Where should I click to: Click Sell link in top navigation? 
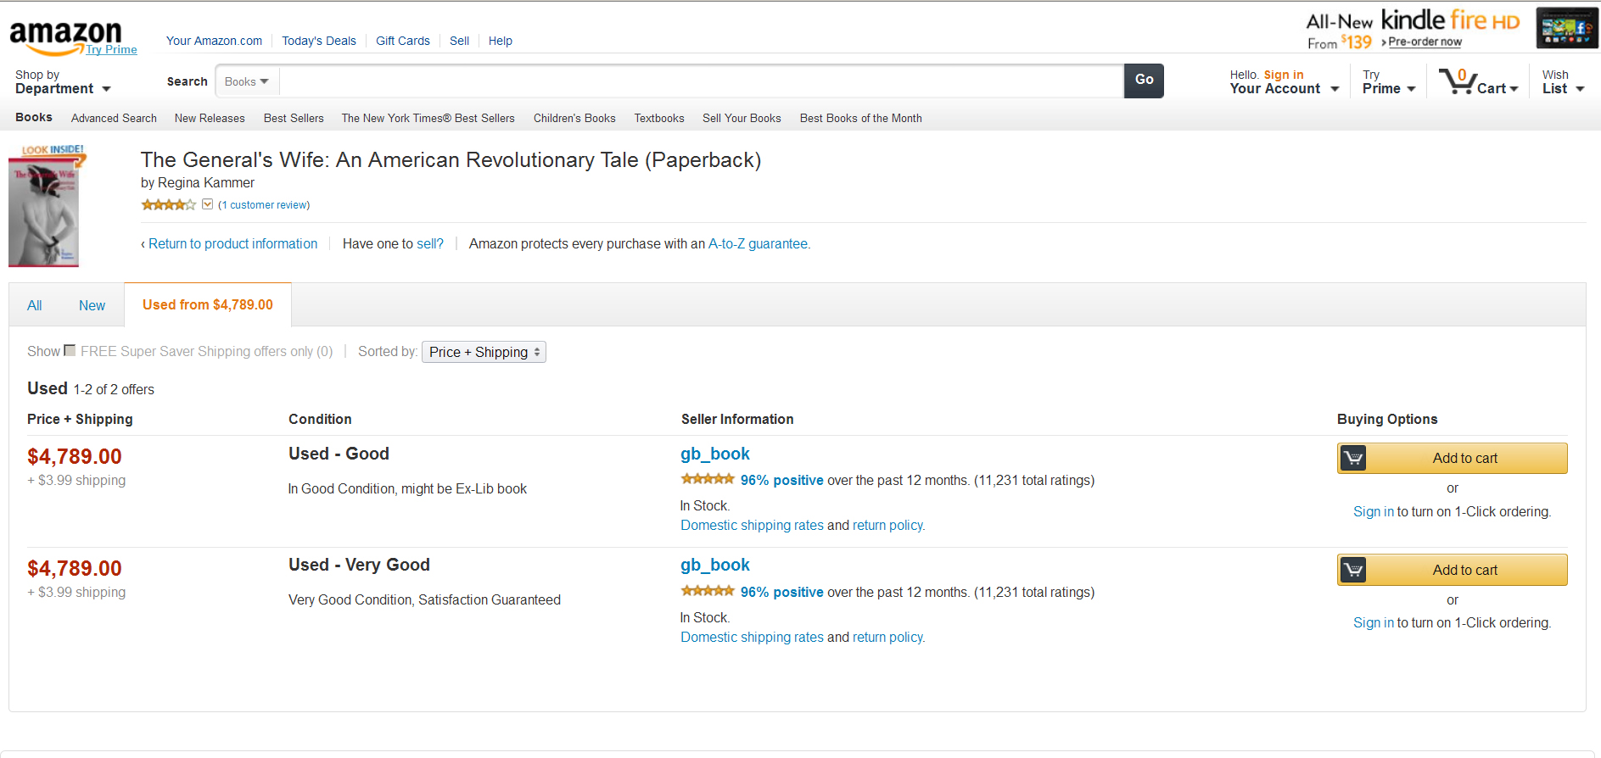click(459, 41)
